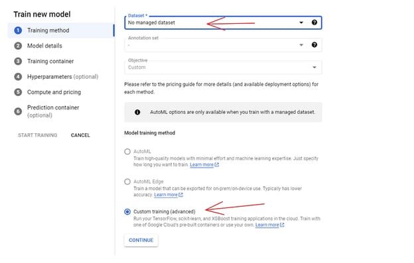Click the 'No managed dataset' value
This screenshot has width=414, height=263.
(x=151, y=23)
